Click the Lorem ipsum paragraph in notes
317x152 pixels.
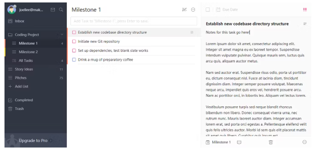255,52
